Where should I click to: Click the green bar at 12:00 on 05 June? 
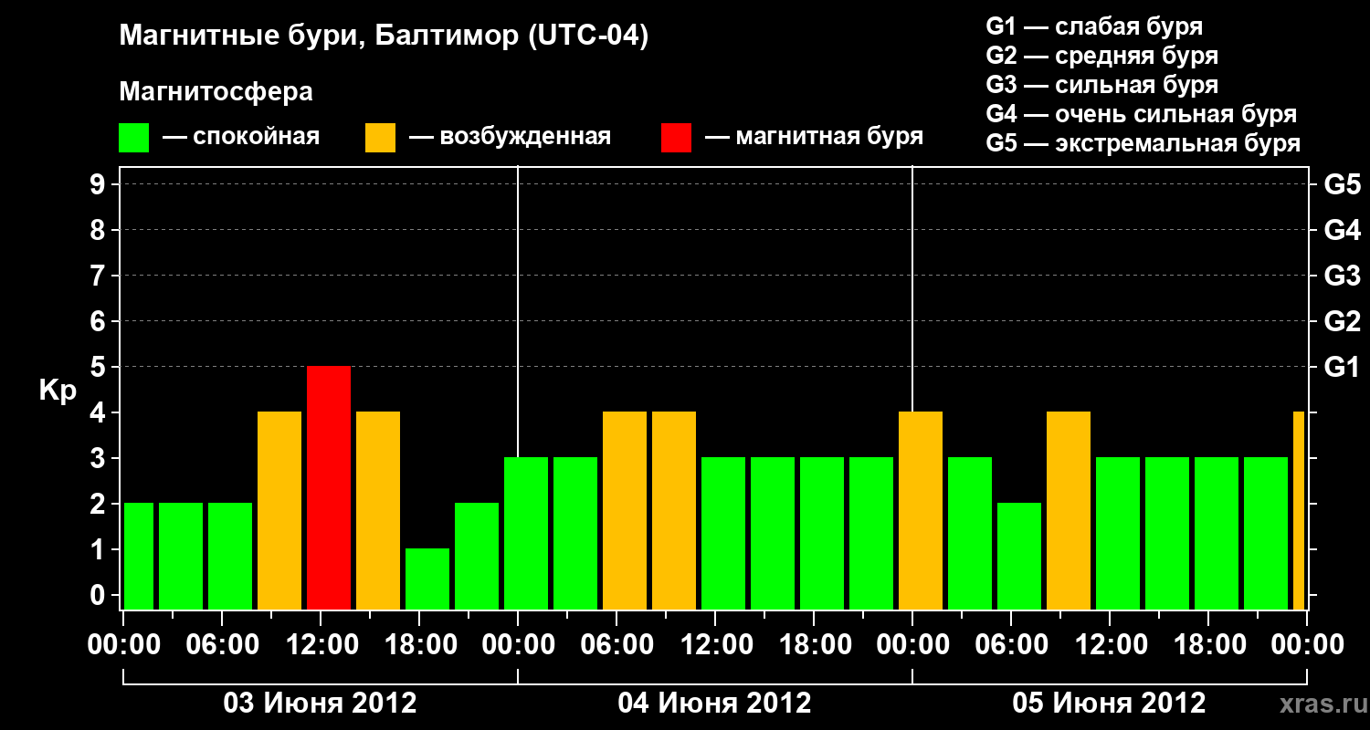[x=1118, y=533]
